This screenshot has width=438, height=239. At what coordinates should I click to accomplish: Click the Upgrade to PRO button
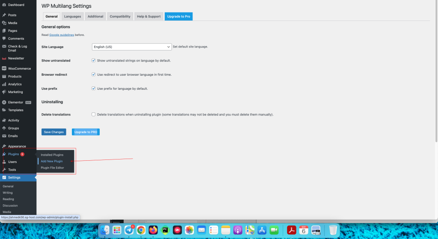(86, 132)
